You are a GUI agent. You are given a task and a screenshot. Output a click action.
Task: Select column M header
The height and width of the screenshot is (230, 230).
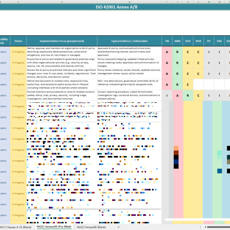point(209,2)
